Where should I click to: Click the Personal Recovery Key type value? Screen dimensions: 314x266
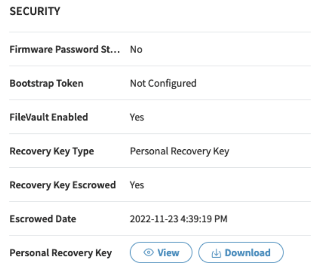point(179,151)
